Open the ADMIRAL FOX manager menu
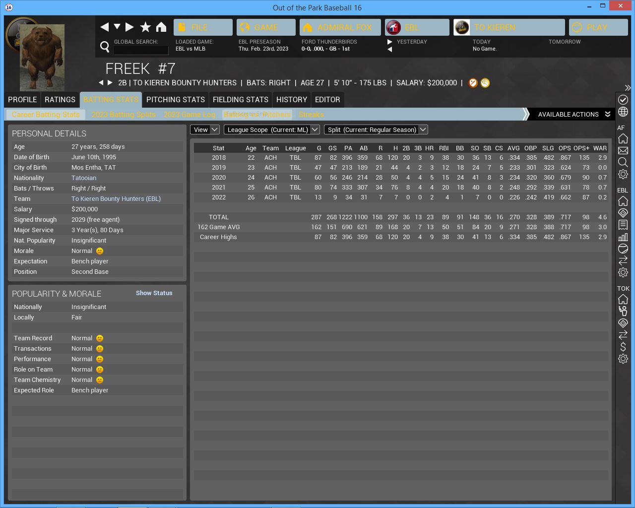The width and height of the screenshot is (635, 508). tap(340, 27)
